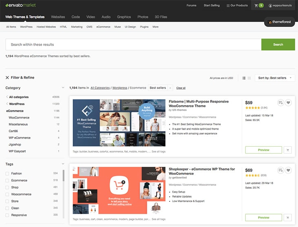Preview the Shopkeeper theme

click(x=264, y=218)
